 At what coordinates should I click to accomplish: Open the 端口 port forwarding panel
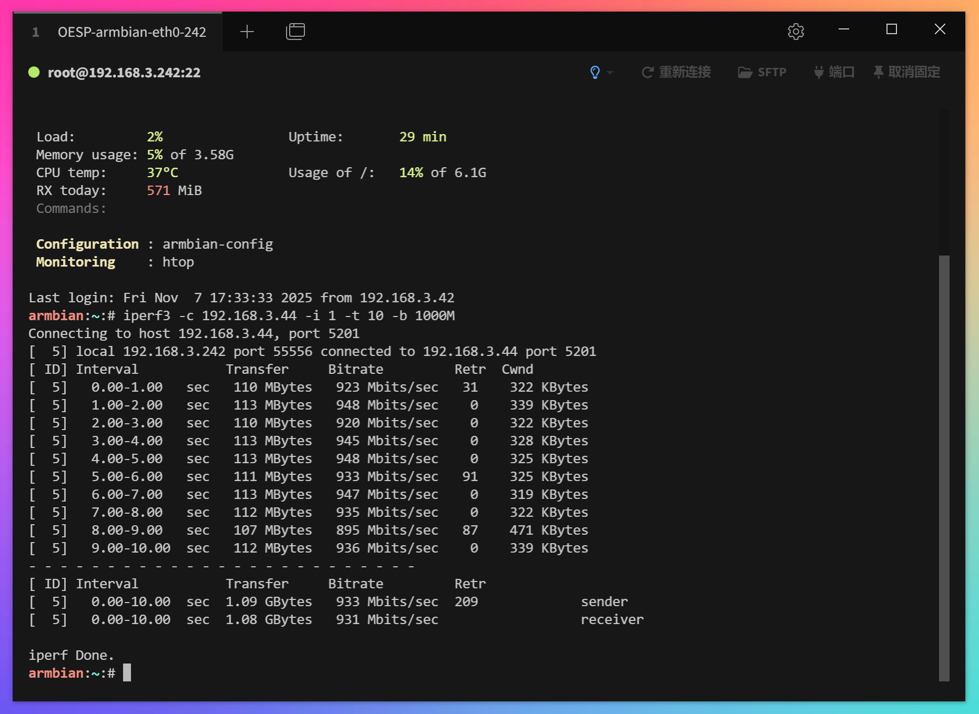pyautogui.click(x=834, y=72)
